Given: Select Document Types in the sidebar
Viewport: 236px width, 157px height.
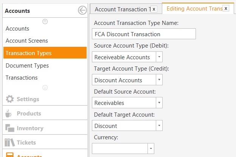Looking at the screenshot, I should (x=27, y=66).
